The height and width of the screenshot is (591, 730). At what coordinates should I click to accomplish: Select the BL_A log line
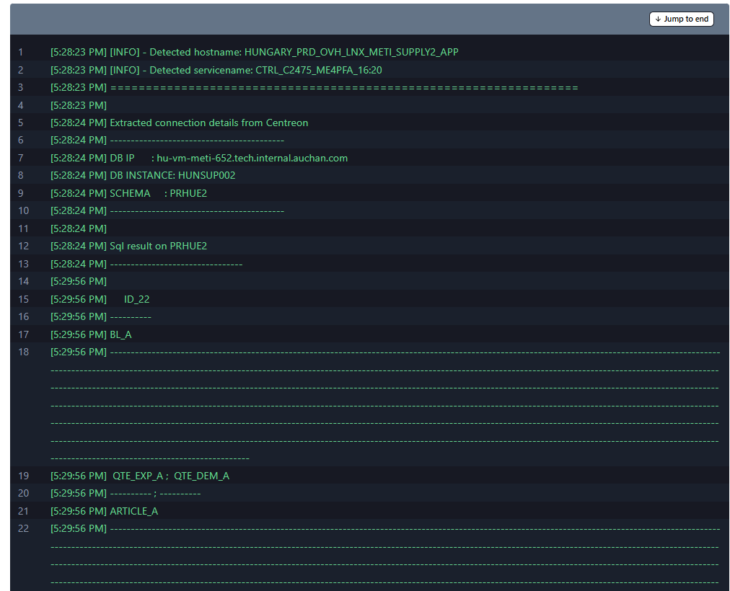91,334
